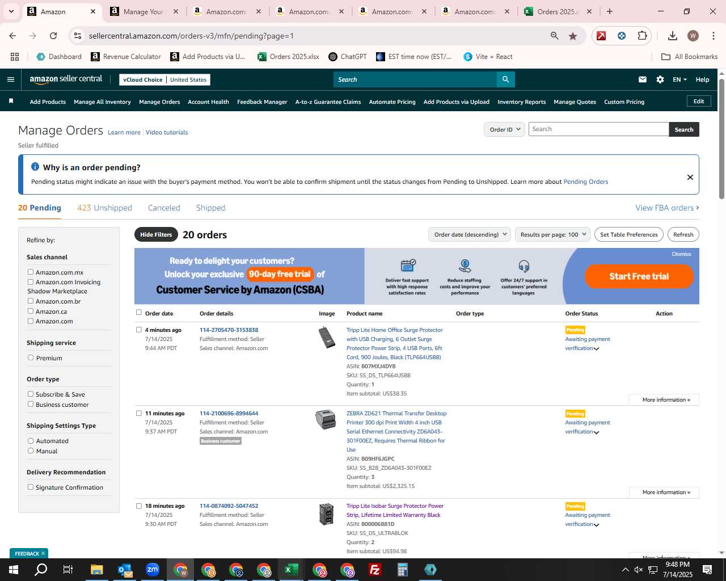The image size is (726, 581).
Task: Click the Hide Filters button
Action: pyautogui.click(x=156, y=234)
